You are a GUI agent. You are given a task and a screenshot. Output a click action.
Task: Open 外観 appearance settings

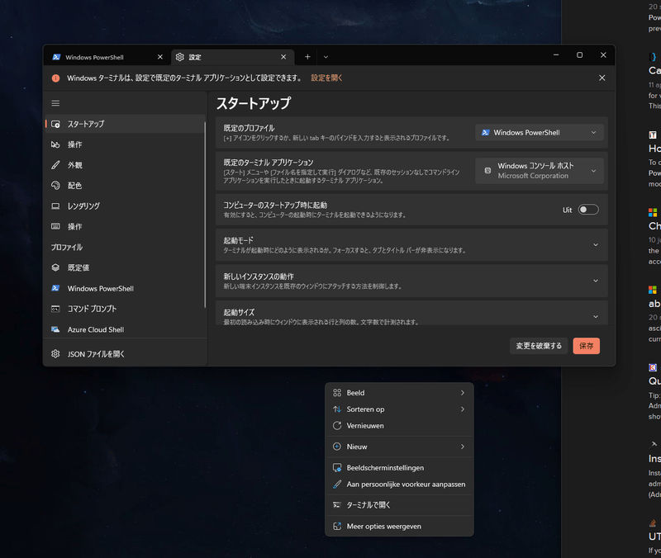(x=126, y=165)
